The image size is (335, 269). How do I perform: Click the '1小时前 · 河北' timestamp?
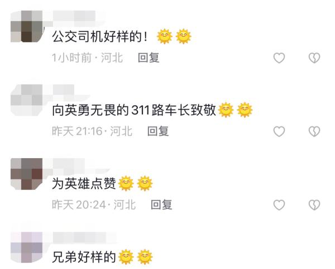[88, 58]
